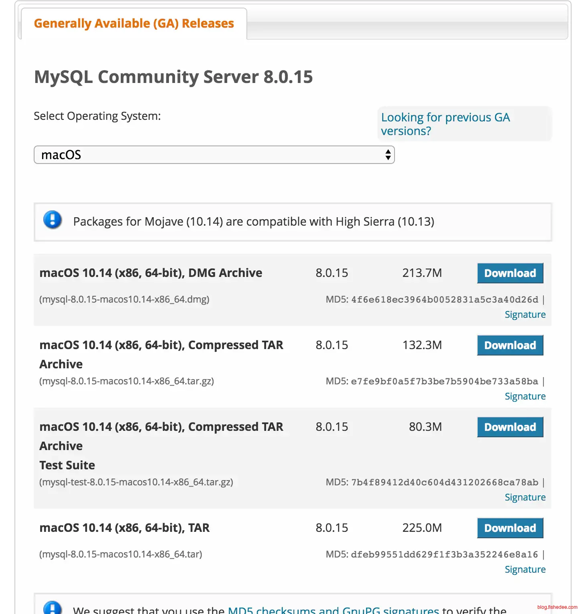Open Signature link for Test Suite archive
Image resolution: width=582 pixels, height=614 pixels.
point(525,497)
